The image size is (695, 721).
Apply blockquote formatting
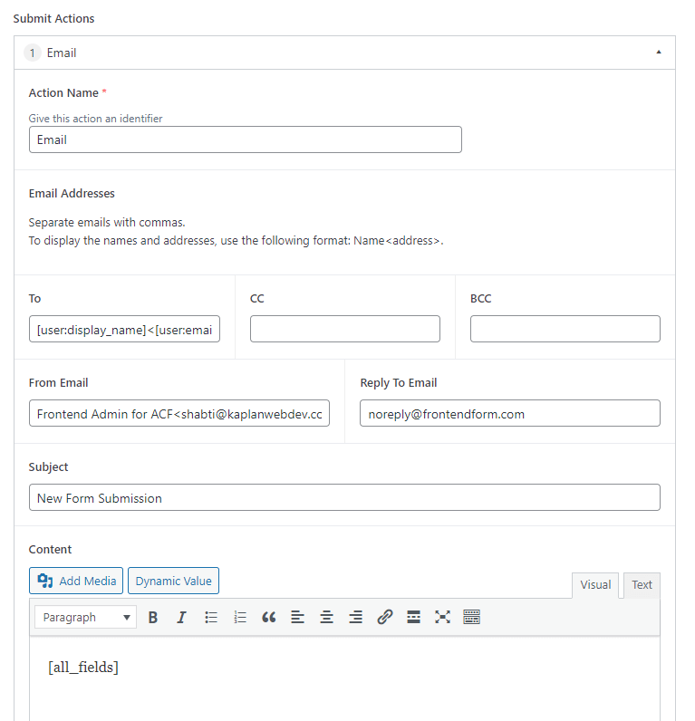pos(269,617)
